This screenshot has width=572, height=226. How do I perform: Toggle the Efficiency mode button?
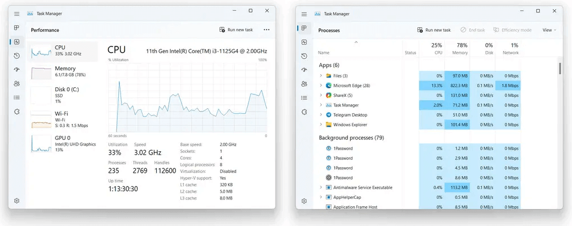(512, 30)
